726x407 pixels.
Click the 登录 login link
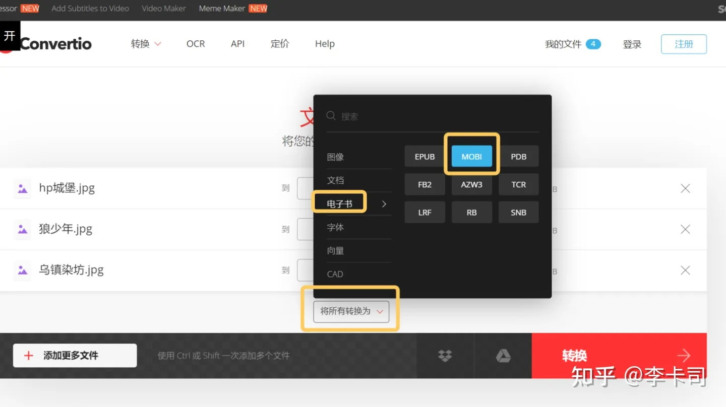[632, 44]
